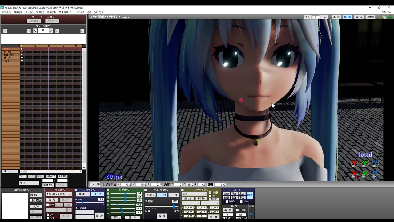Open first ボーン追従 dropdown in camera panel
394x222 pixels.
click(85, 212)
